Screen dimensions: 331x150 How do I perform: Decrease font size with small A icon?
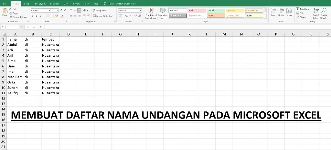point(65,11)
